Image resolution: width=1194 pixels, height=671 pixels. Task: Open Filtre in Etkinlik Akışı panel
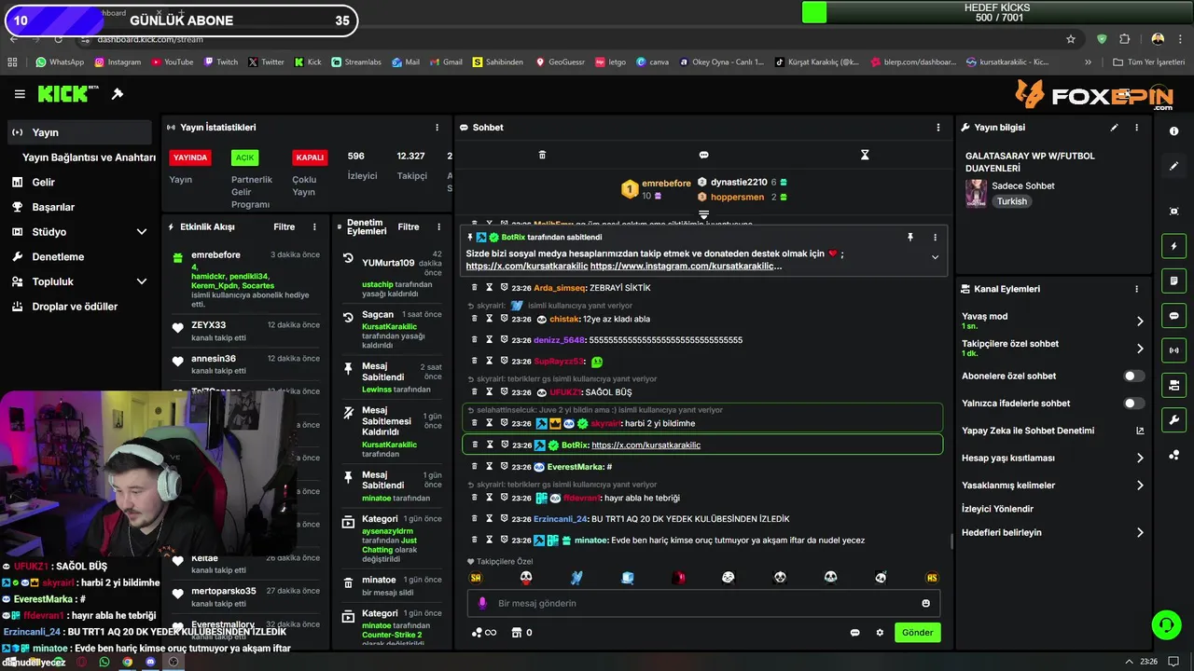284,227
